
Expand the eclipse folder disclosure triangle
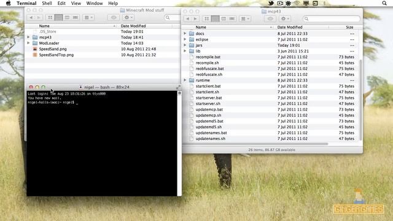pyautogui.click(x=185, y=39)
